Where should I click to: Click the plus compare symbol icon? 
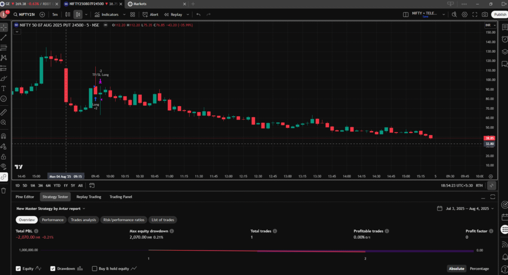pyautogui.click(x=42, y=14)
